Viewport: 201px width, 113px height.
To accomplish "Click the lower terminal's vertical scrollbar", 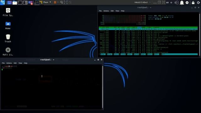I will pos(103,87).
